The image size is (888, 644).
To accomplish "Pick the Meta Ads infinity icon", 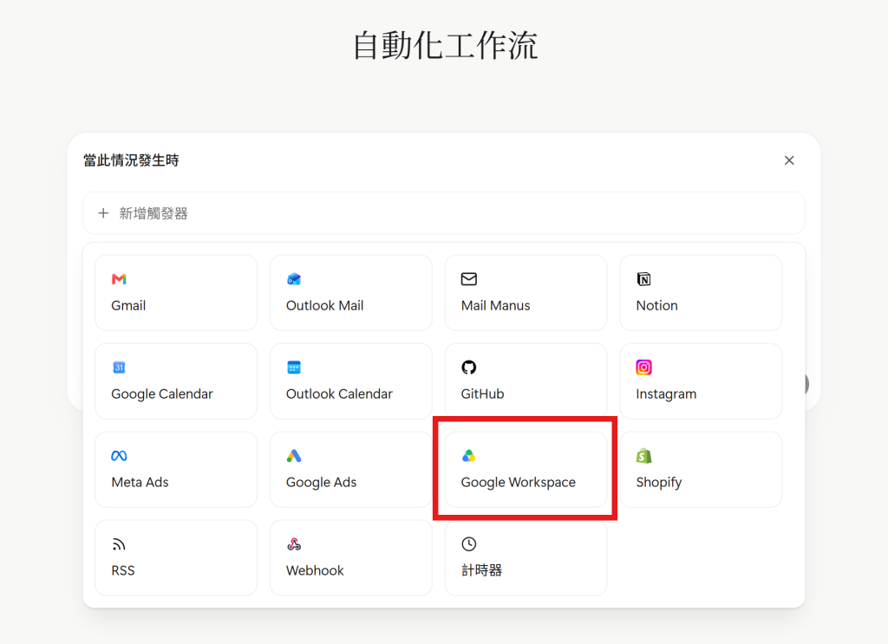I will 119,456.
